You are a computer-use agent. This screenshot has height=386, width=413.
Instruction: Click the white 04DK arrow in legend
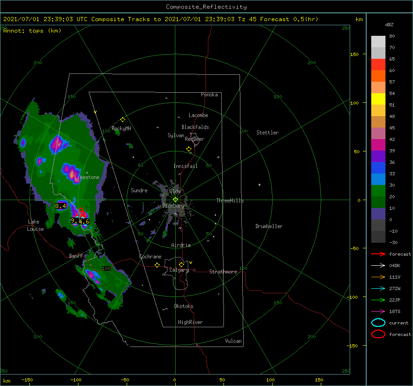378,265
